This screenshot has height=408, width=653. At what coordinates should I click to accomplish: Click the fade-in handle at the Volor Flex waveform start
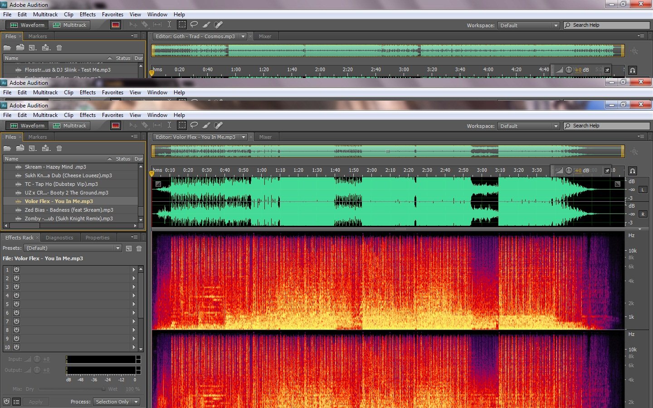click(158, 184)
